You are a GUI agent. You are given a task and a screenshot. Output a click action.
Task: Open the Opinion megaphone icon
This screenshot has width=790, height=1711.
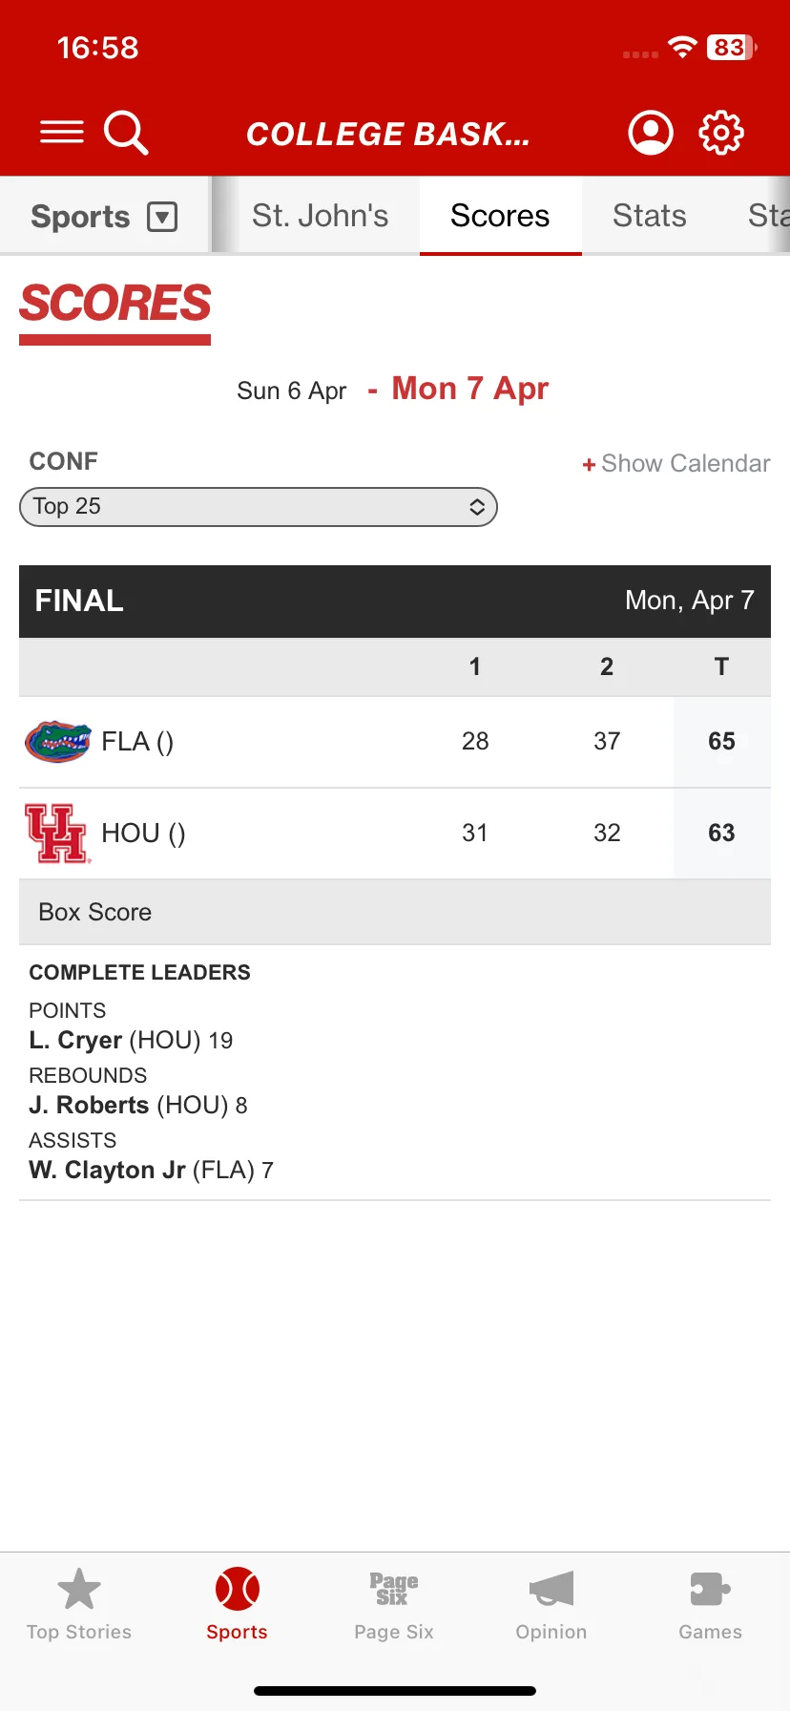551,1590
